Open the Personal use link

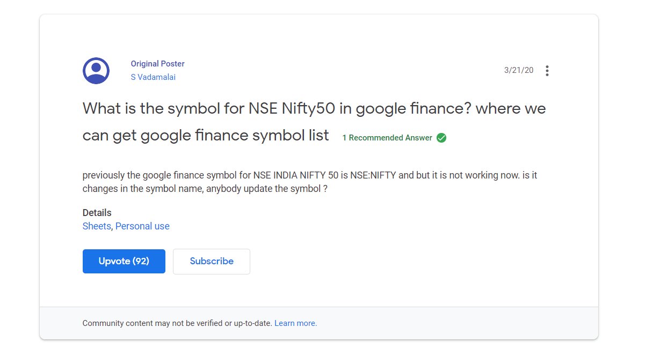pyautogui.click(x=142, y=226)
